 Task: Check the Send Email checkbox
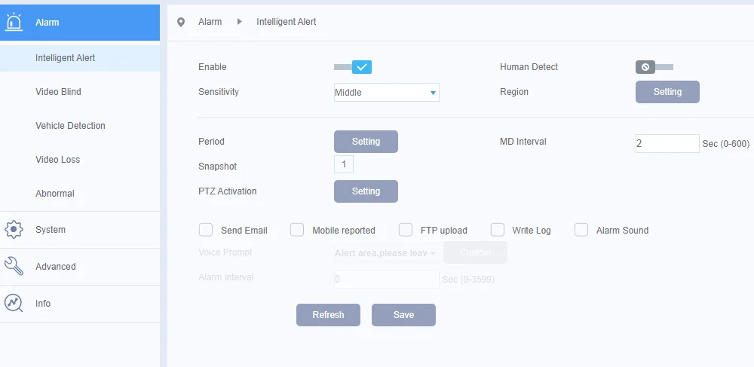click(x=206, y=230)
